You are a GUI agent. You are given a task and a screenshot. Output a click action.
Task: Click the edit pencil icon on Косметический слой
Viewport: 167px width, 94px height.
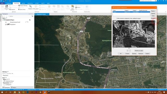tap(26, 22)
